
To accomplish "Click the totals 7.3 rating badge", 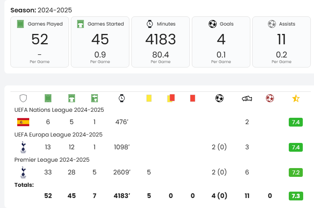I will [296, 196].
